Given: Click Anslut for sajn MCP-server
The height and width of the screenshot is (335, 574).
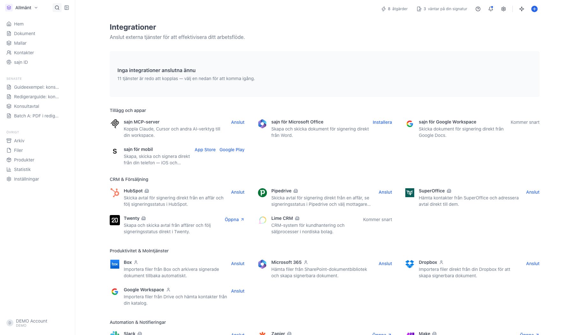Looking at the screenshot, I should click(x=238, y=122).
